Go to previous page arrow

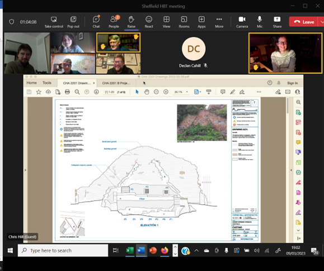point(87,92)
